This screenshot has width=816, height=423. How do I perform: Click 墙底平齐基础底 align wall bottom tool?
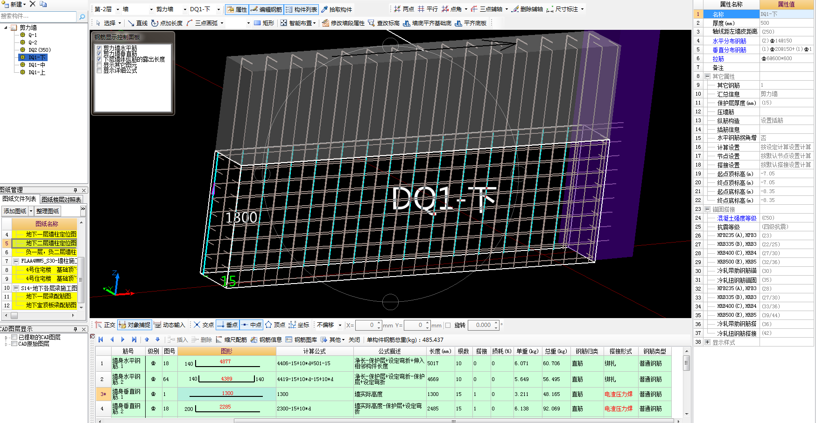(427, 23)
